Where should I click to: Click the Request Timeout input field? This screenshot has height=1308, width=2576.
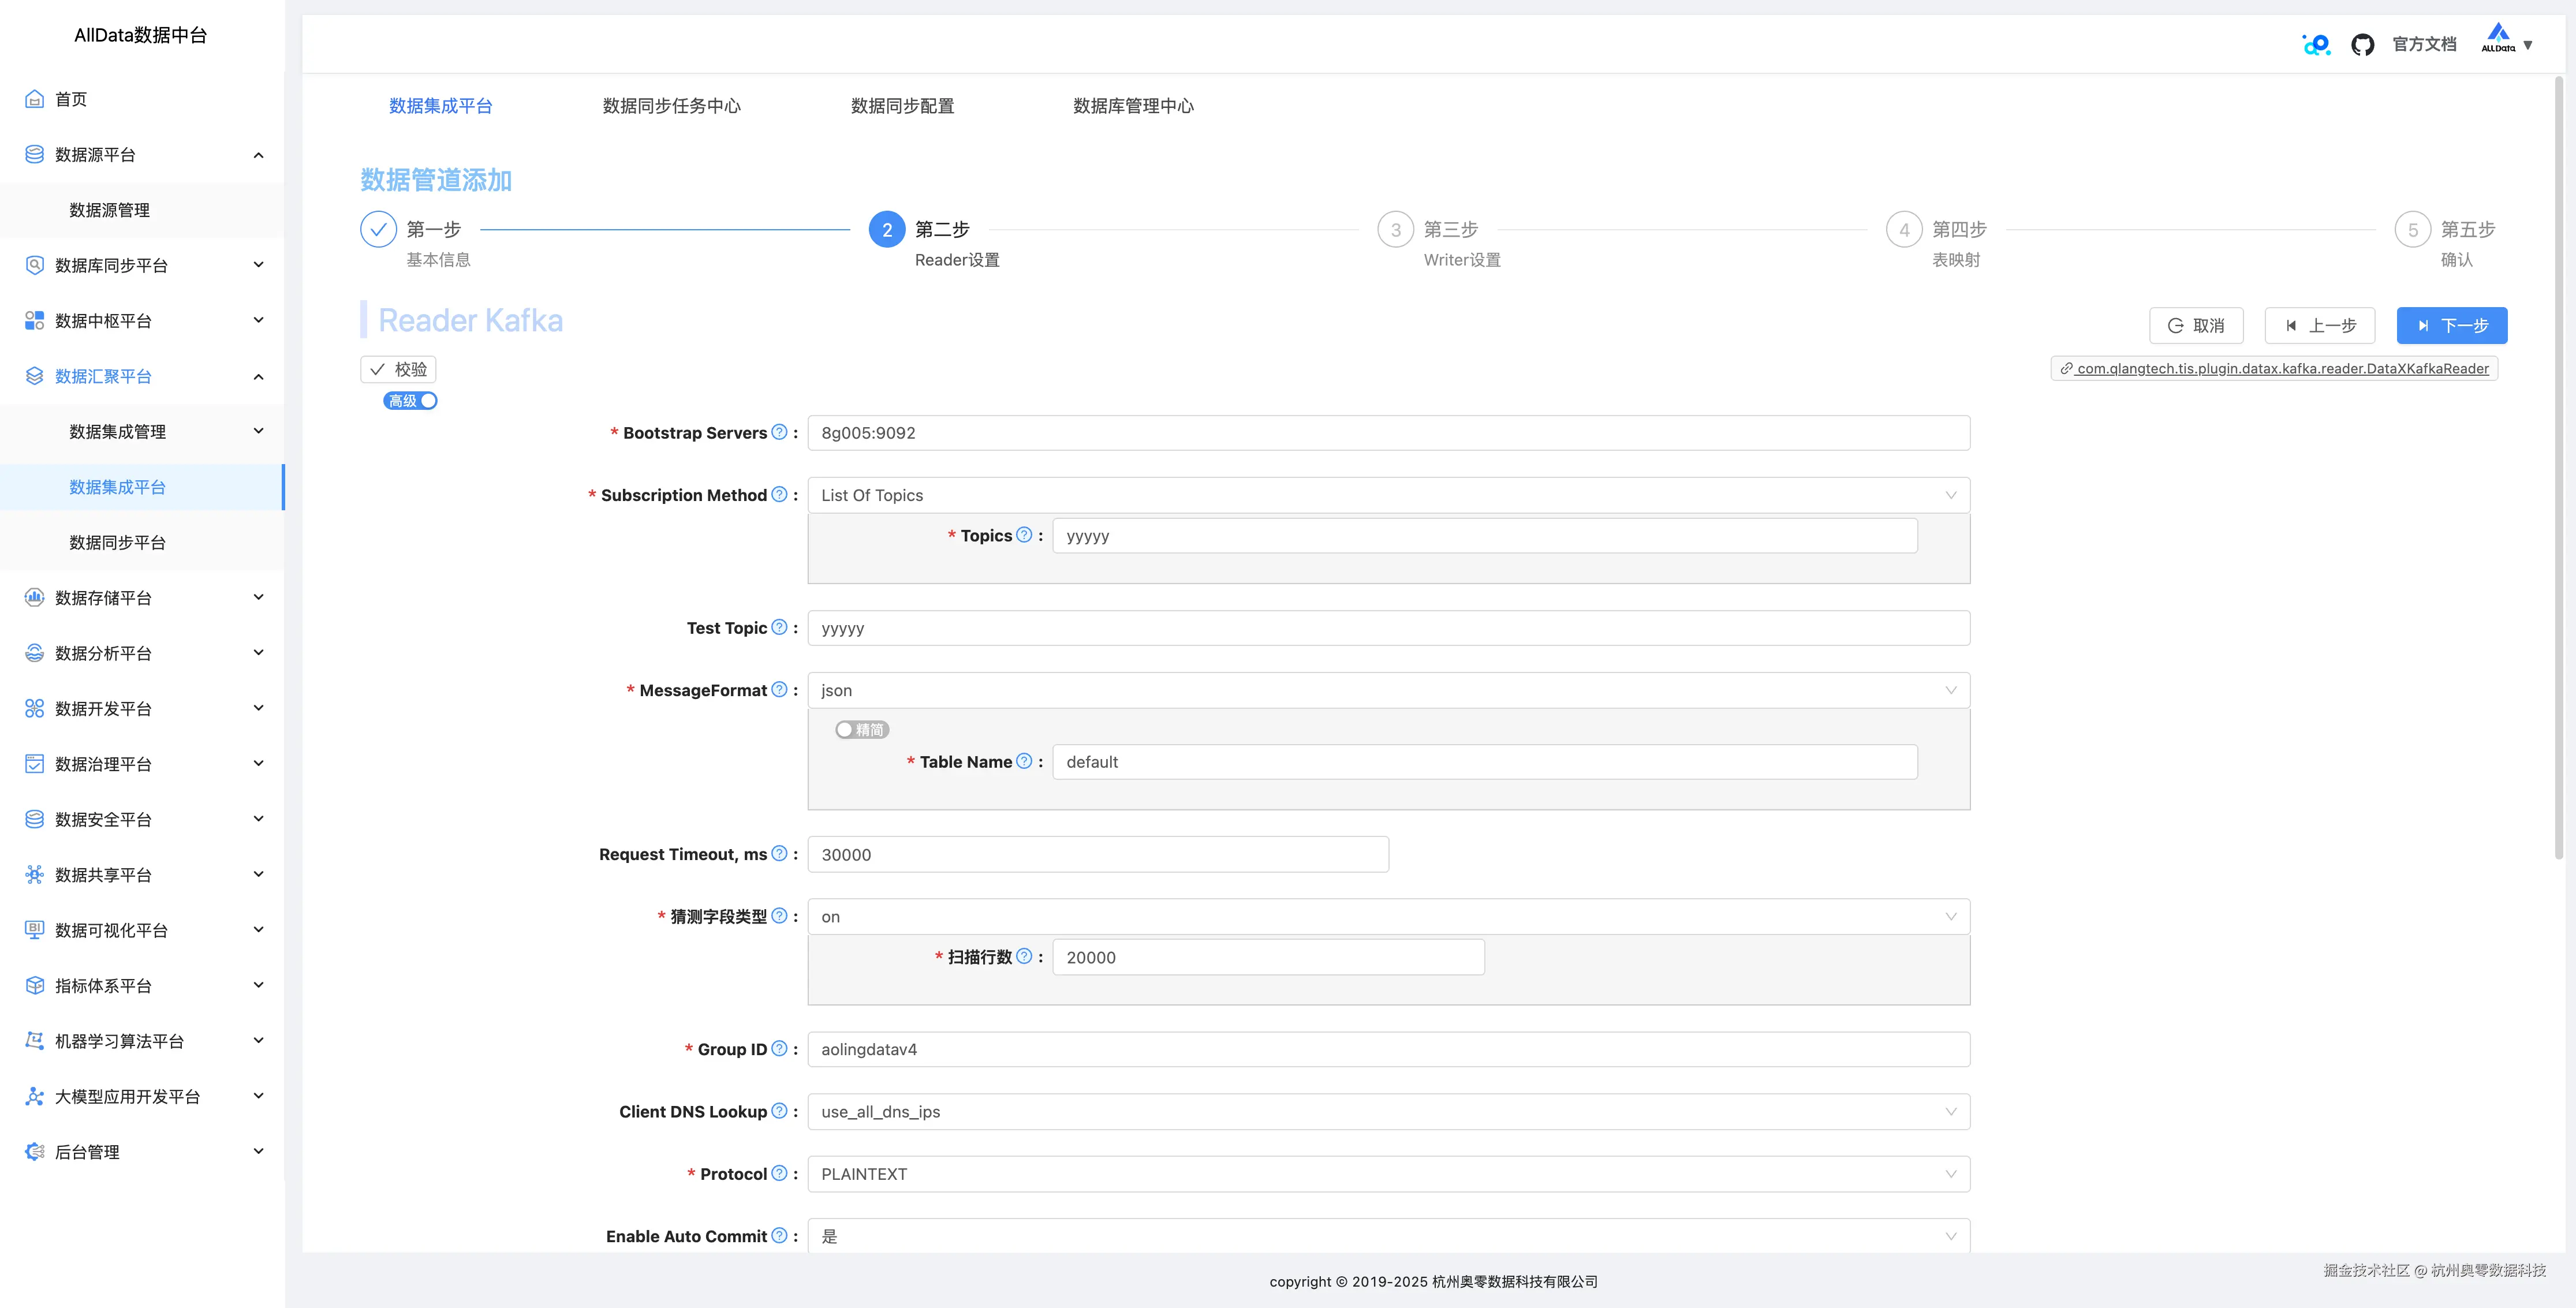coord(1097,854)
